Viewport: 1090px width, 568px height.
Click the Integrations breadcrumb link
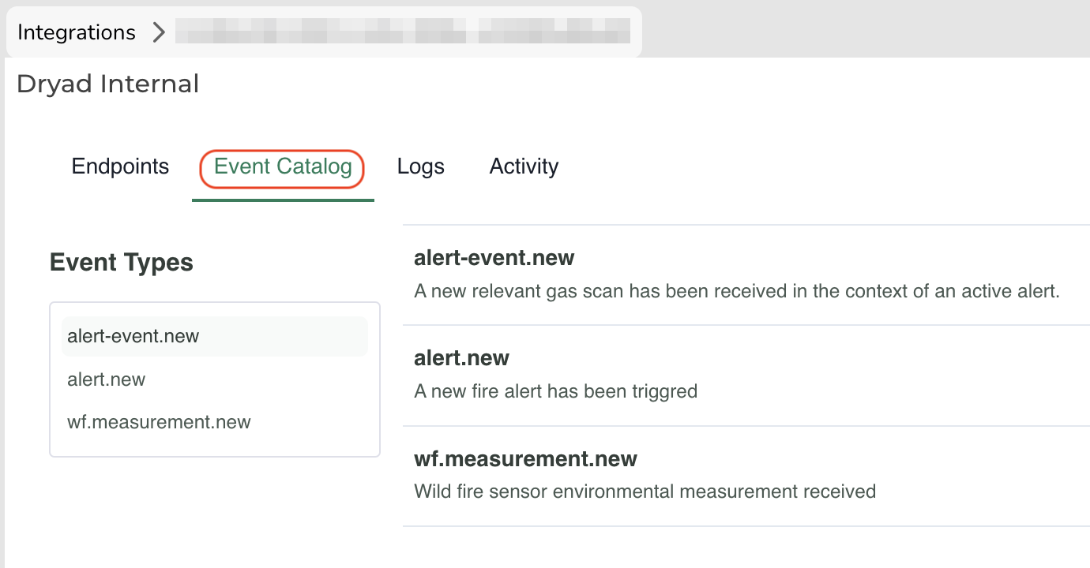(77, 32)
